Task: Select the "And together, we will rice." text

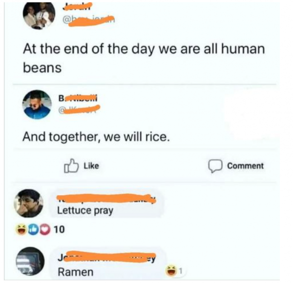Action: 96,137
